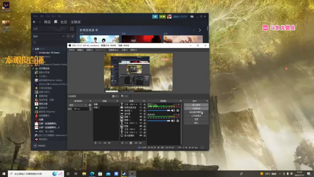Pop out the Scenes dock panel
The height and width of the screenshot is (177, 314).
click(x=117, y=101)
